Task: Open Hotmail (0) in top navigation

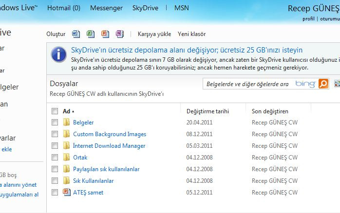Action: [x=64, y=8]
